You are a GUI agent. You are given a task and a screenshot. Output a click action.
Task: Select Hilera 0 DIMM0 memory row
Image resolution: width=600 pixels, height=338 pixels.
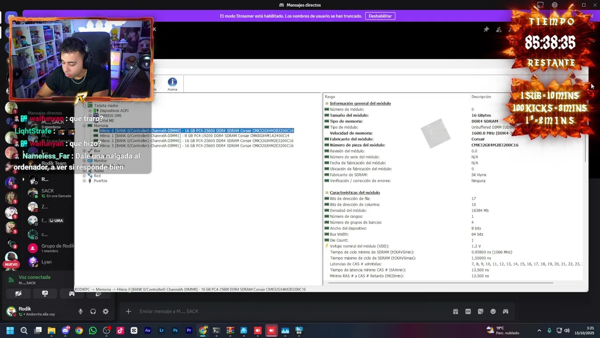click(196, 131)
